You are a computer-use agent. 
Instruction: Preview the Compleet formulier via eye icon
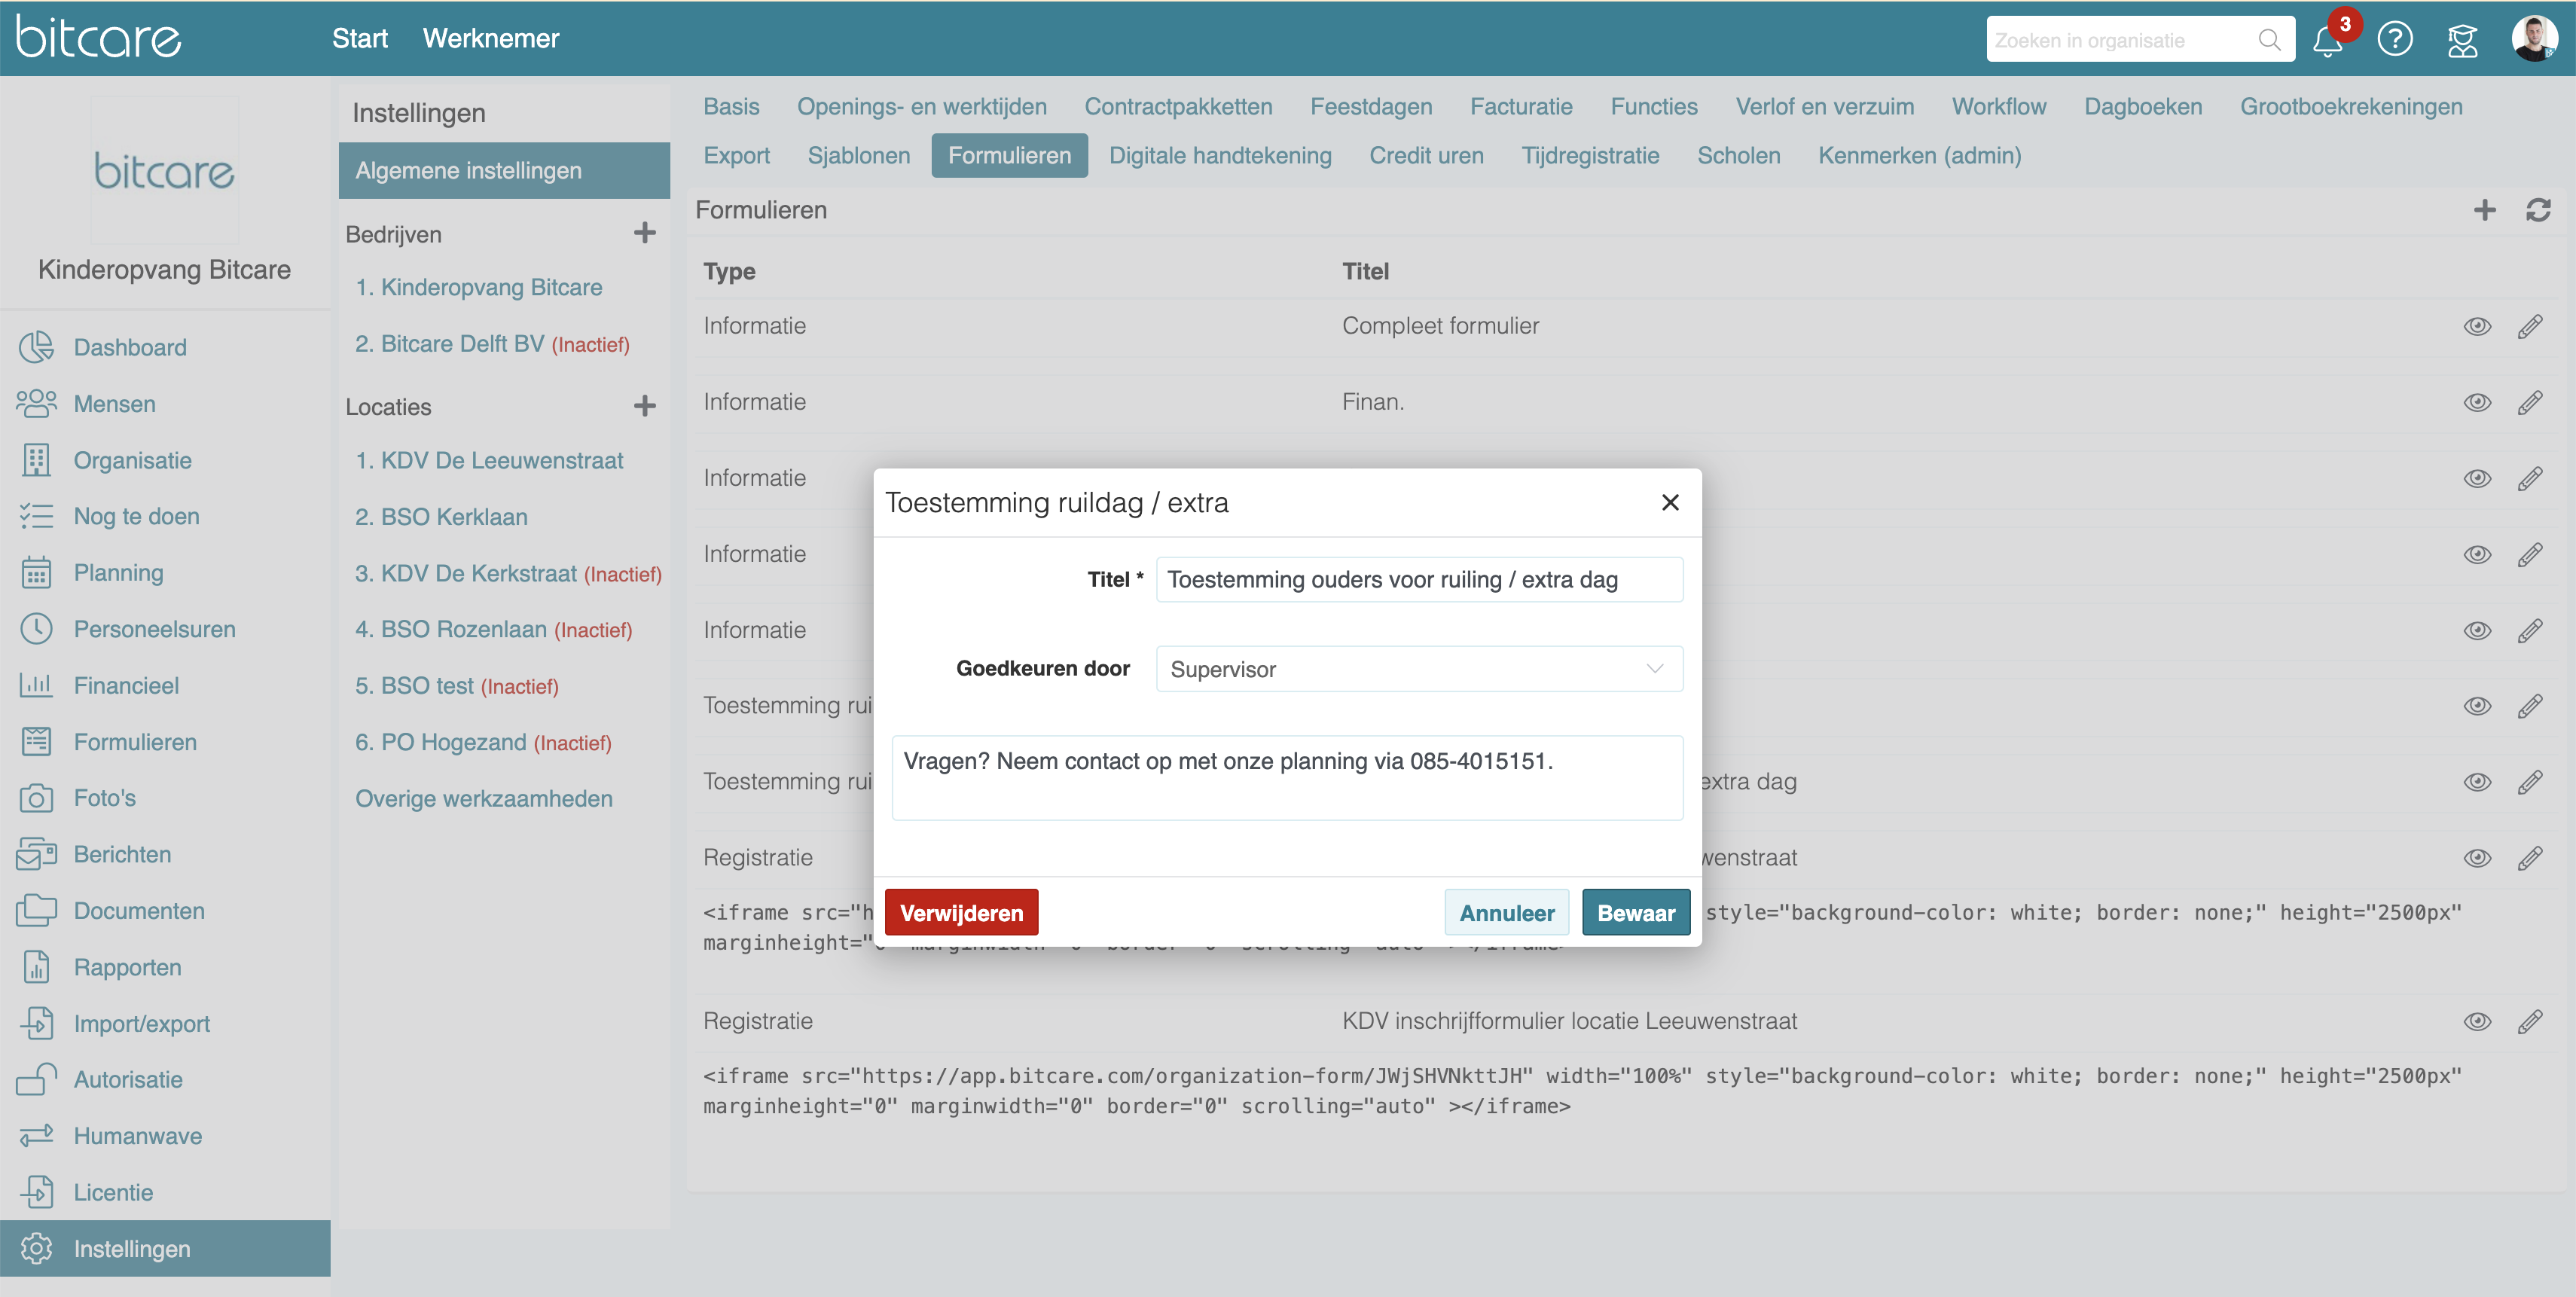(2477, 326)
